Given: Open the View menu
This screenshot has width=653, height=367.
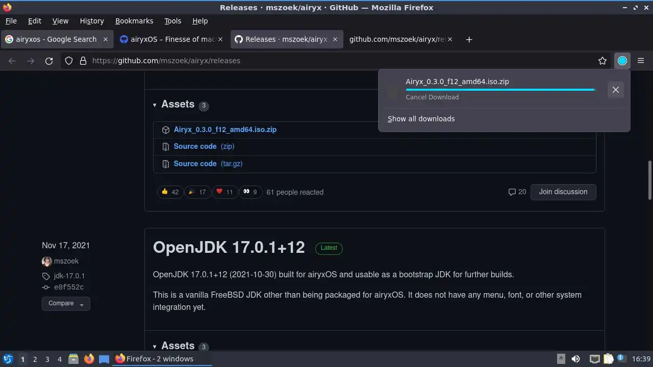Looking at the screenshot, I should tap(60, 21).
